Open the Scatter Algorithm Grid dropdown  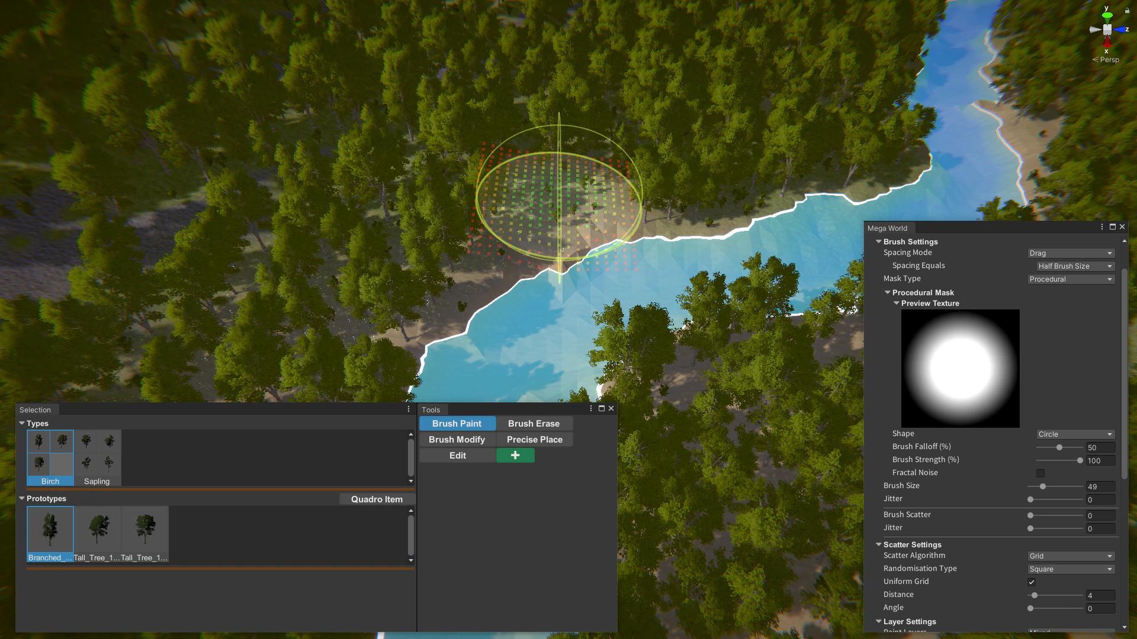point(1071,556)
